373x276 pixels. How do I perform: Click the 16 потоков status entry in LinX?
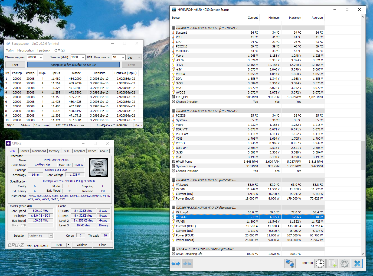tap(42, 125)
